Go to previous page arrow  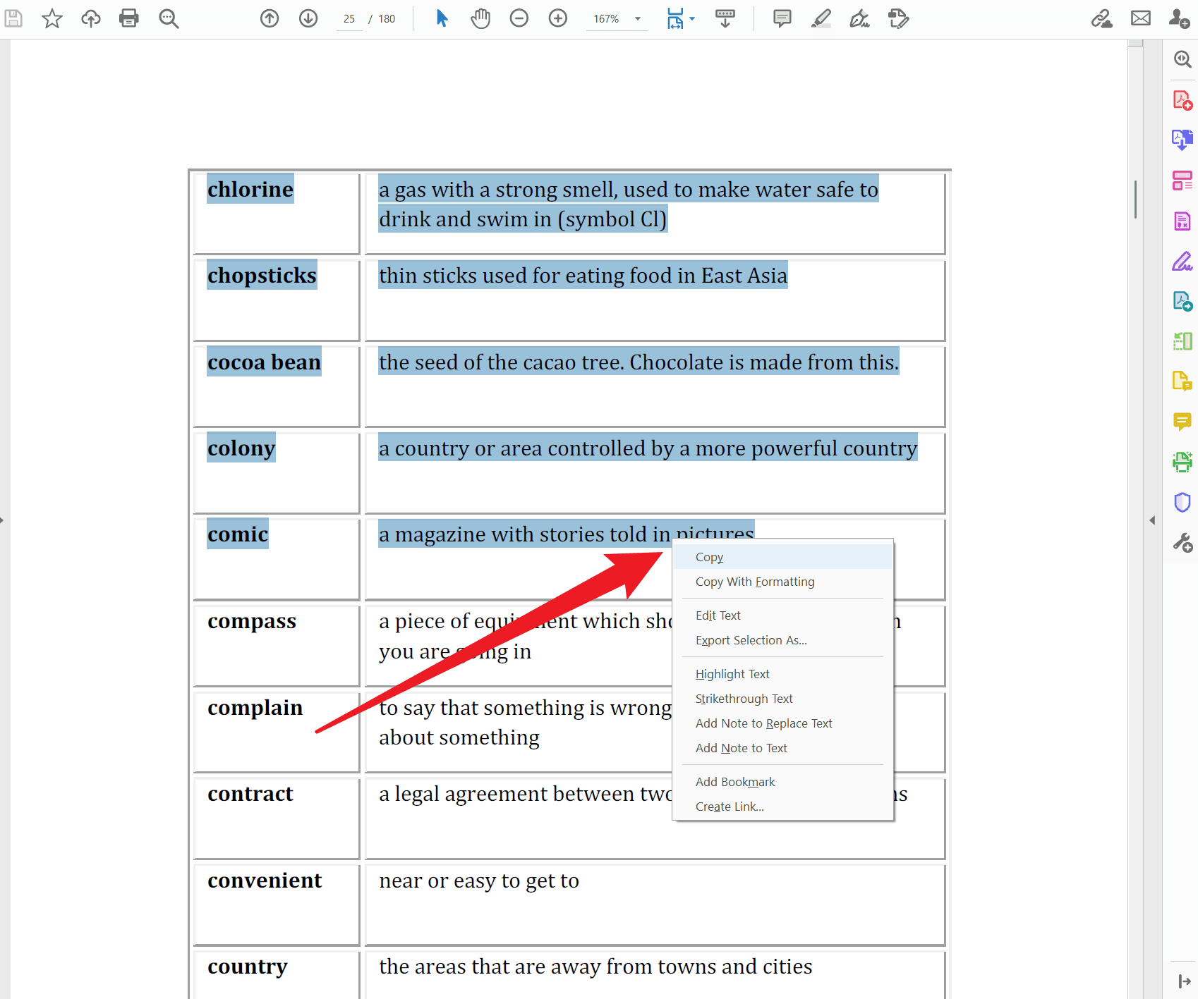tap(270, 18)
